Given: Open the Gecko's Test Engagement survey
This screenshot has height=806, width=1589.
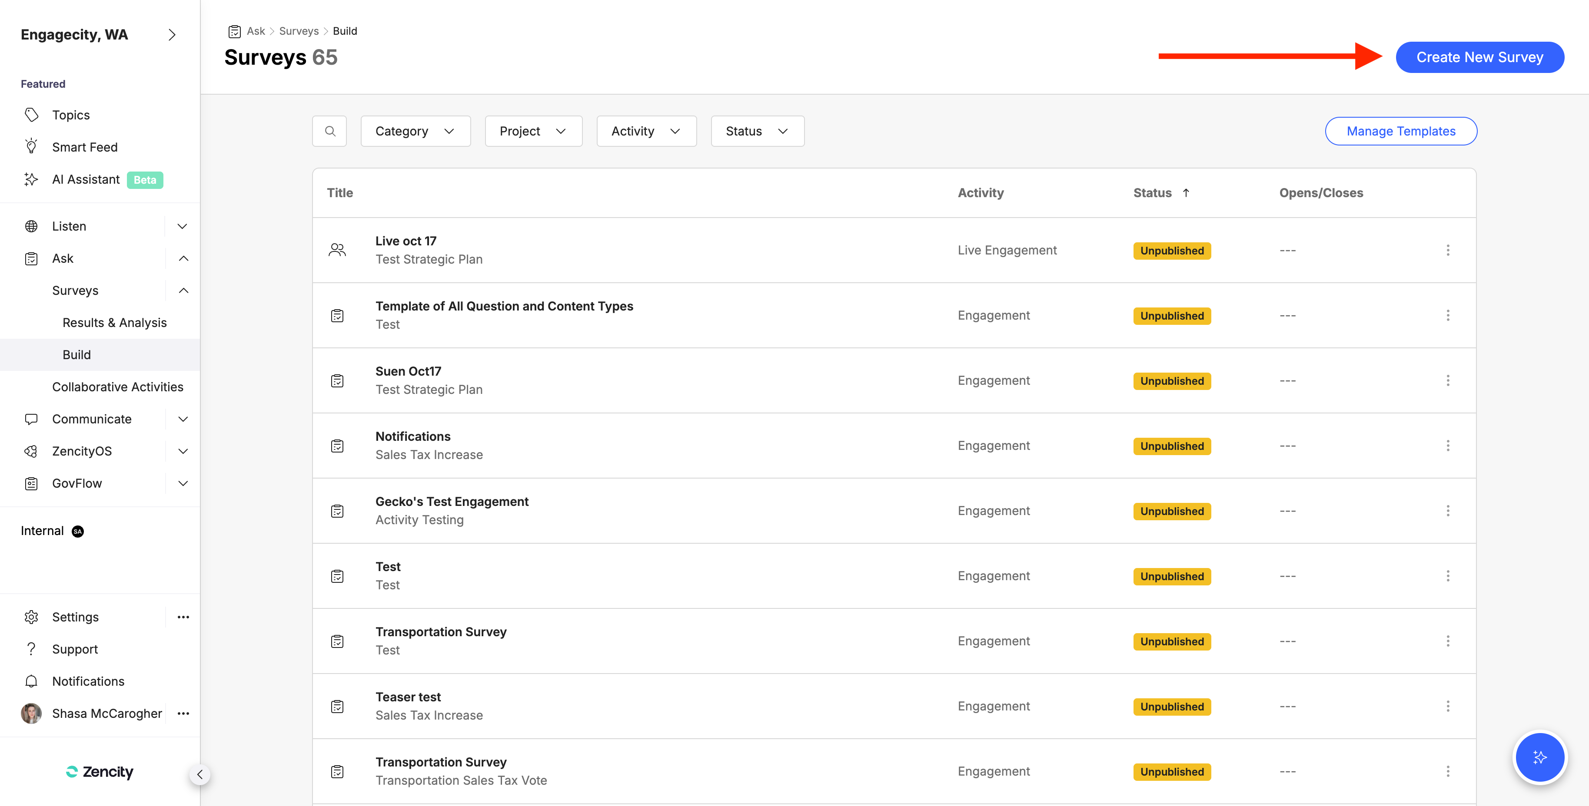Looking at the screenshot, I should pyautogui.click(x=452, y=502).
